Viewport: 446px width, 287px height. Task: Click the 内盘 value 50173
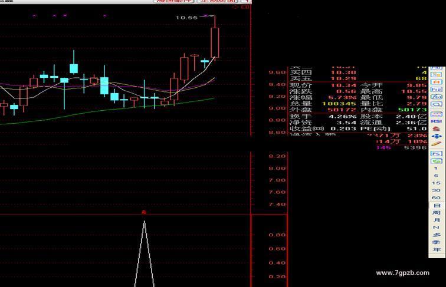[412, 110]
